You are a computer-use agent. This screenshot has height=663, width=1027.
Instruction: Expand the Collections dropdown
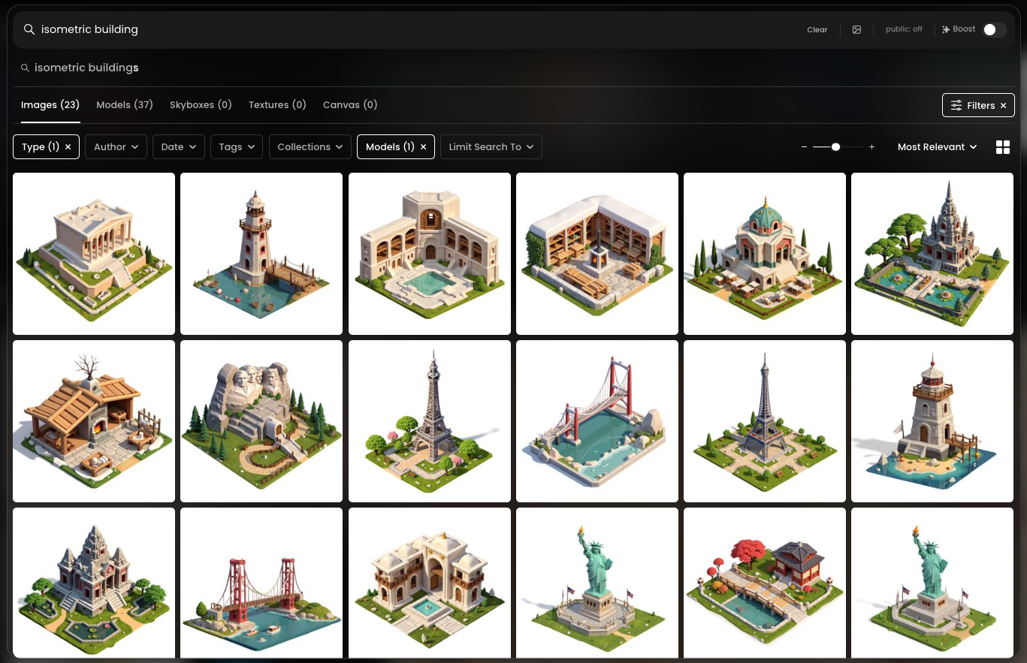tap(310, 147)
